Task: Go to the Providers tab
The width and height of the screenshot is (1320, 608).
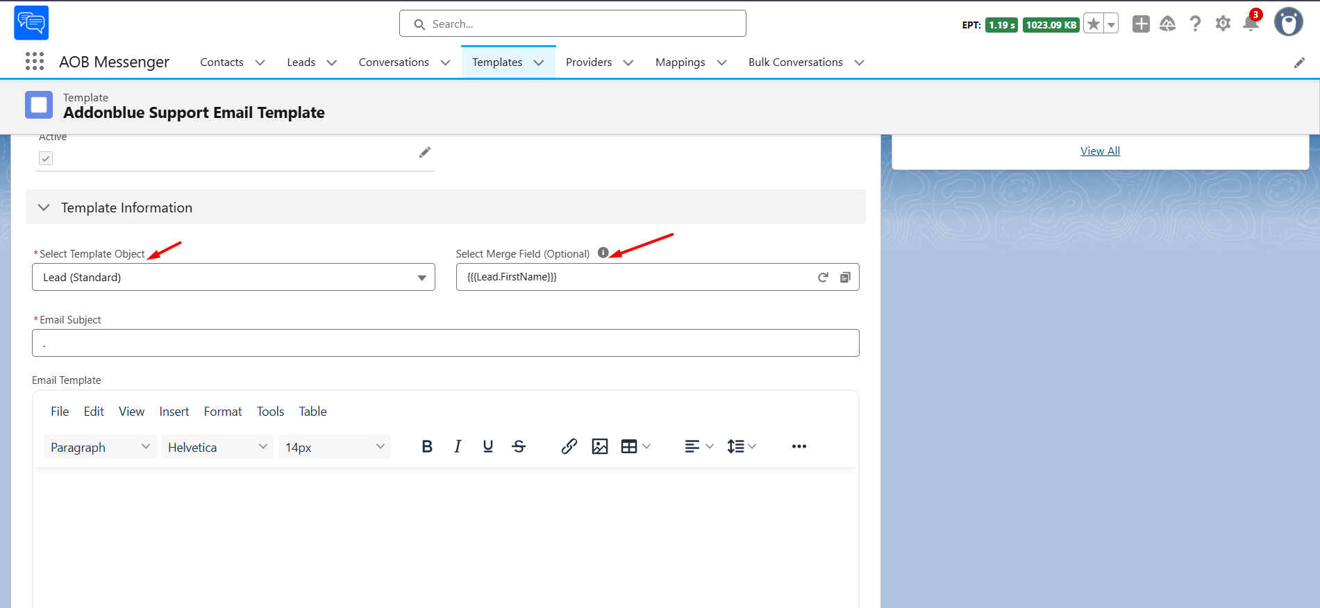Action: (x=589, y=62)
